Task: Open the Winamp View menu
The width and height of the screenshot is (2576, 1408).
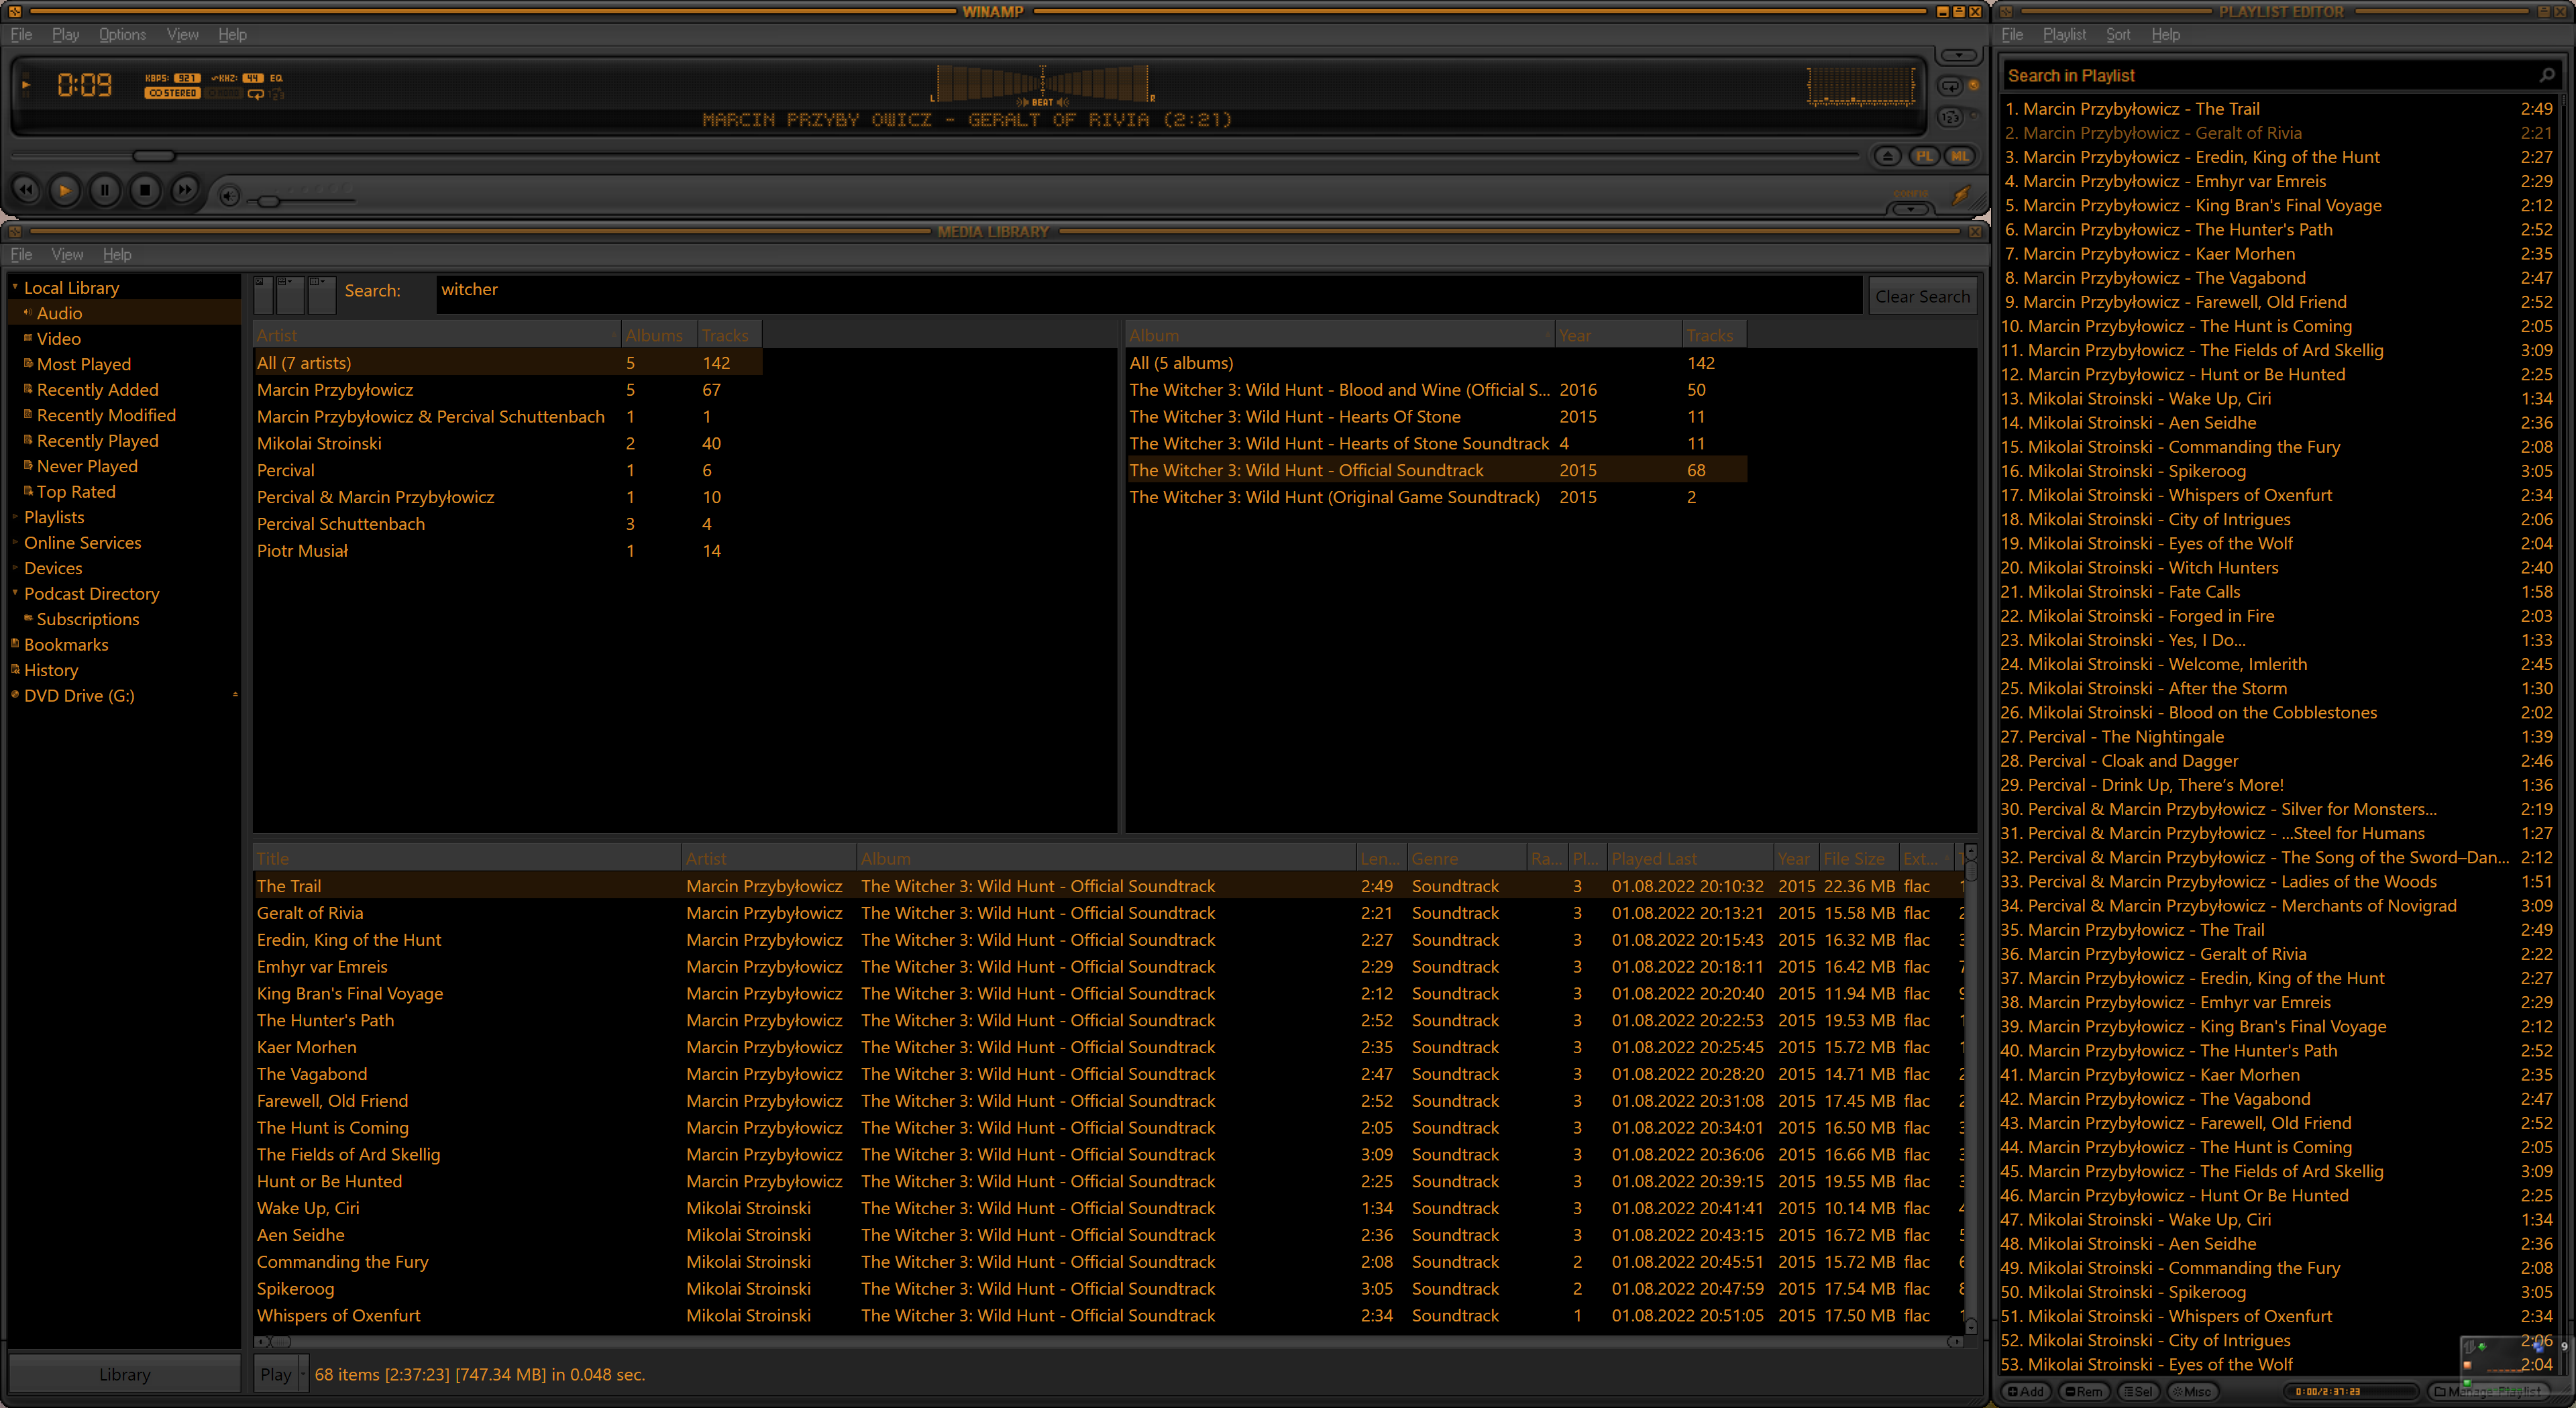Action: [182, 34]
